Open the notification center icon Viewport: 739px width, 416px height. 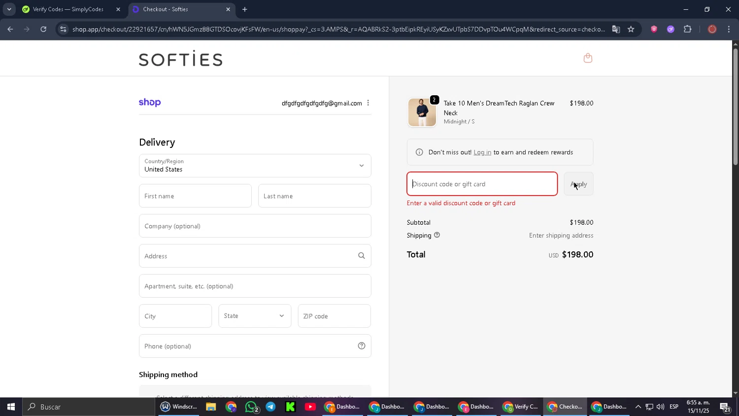tap(725, 407)
